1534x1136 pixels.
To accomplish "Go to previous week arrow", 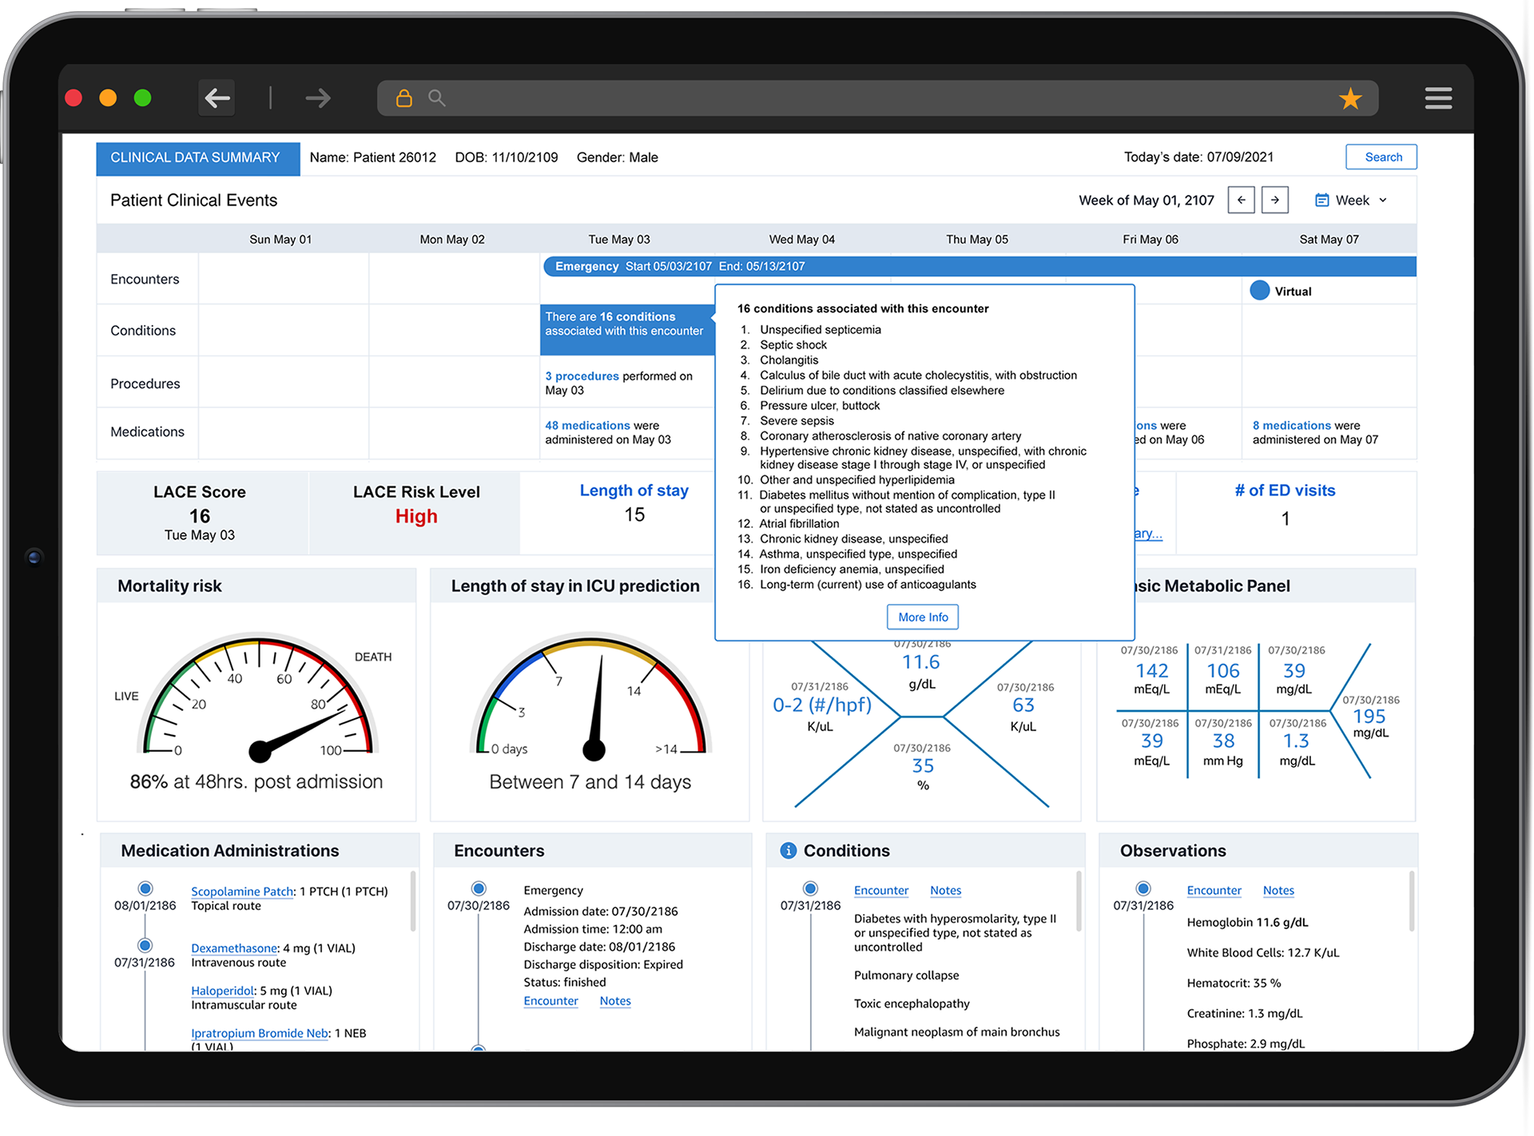I will click(x=1241, y=200).
